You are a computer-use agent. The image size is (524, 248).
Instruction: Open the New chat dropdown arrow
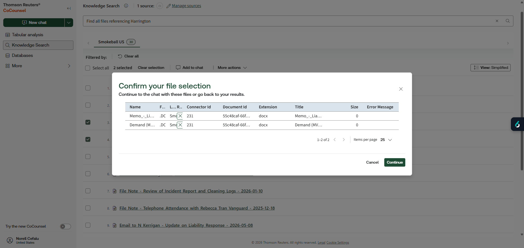click(69, 23)
